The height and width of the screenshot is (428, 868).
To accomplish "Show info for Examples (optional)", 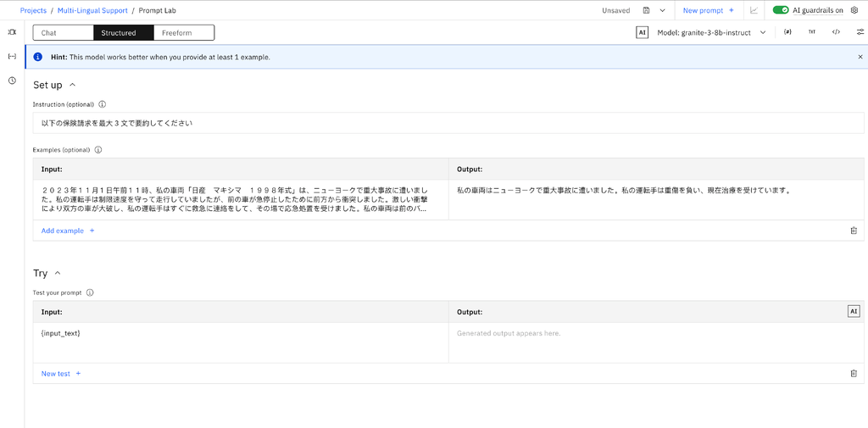I will tap(98, 149).
